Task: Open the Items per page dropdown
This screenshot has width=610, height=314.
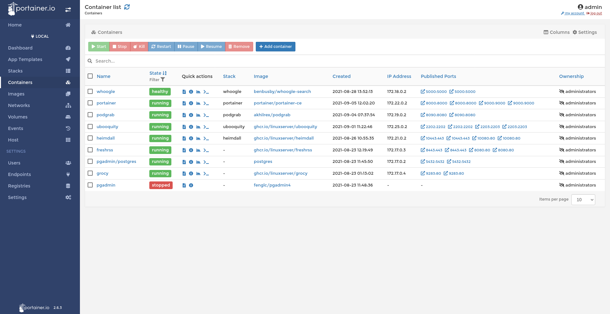Action: (x=583, y=200)
